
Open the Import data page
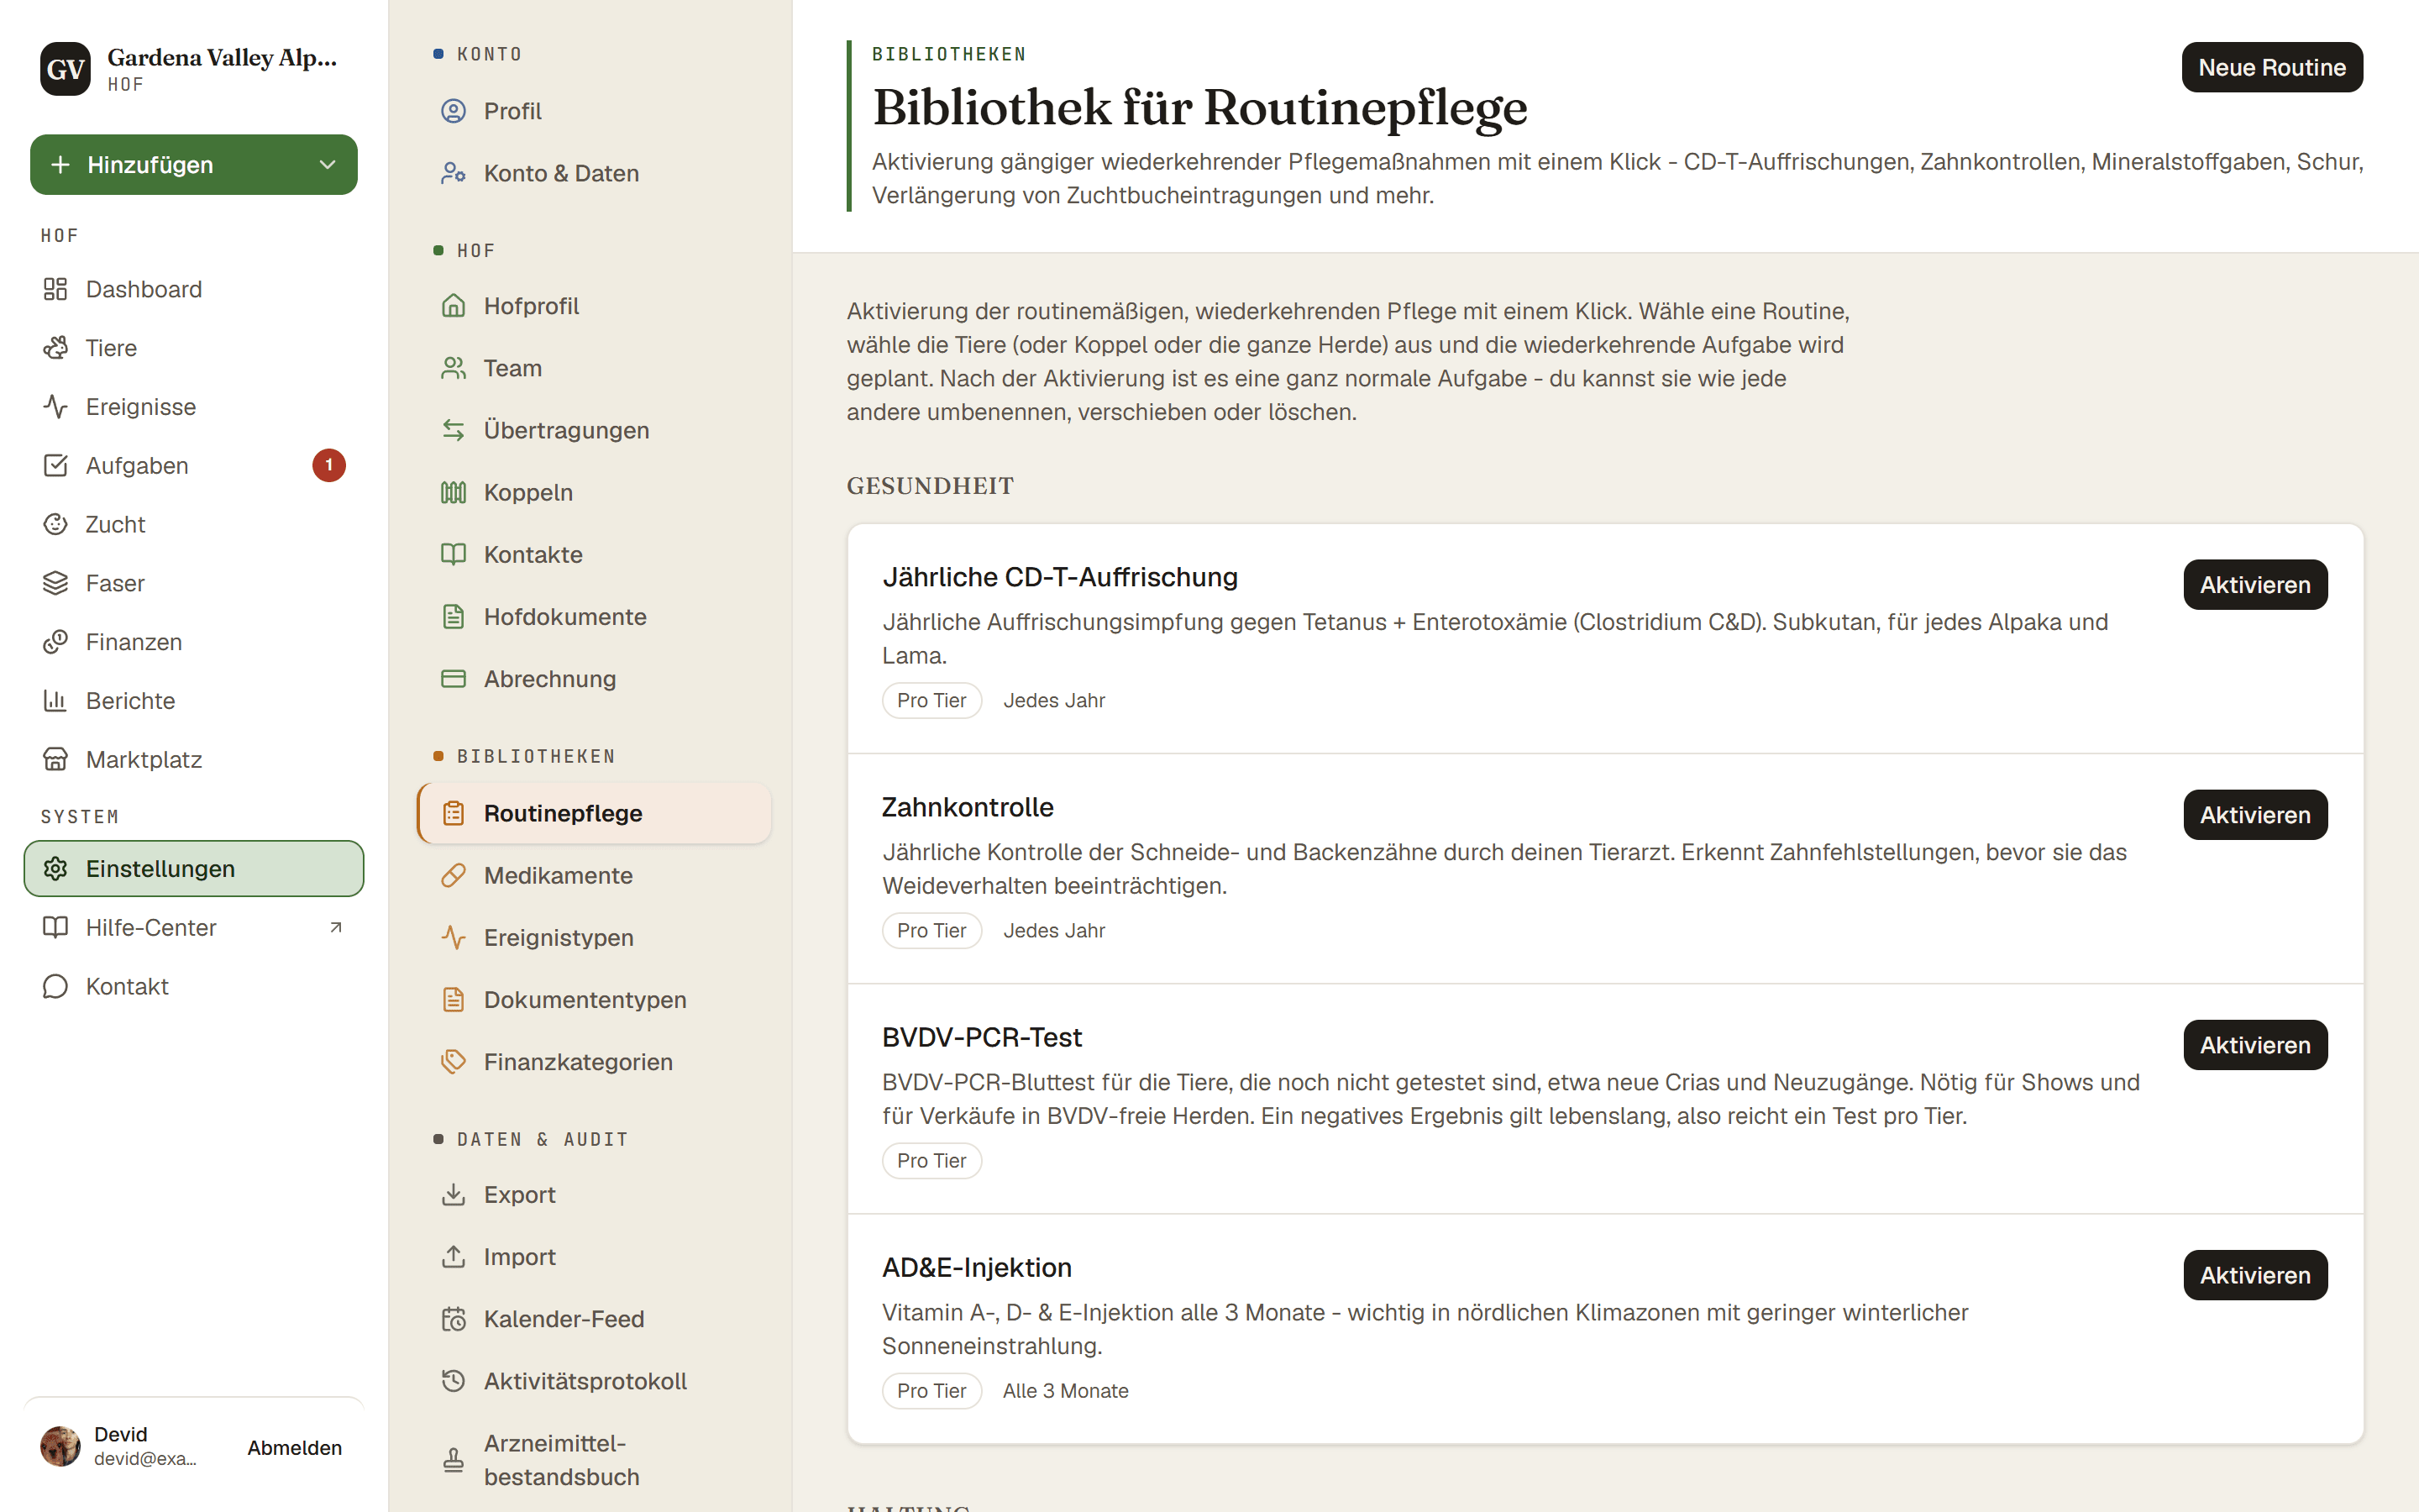[x=594, y=1257]
